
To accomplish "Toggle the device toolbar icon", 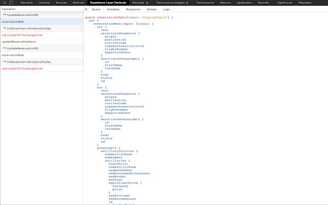I will click(11, 3).
